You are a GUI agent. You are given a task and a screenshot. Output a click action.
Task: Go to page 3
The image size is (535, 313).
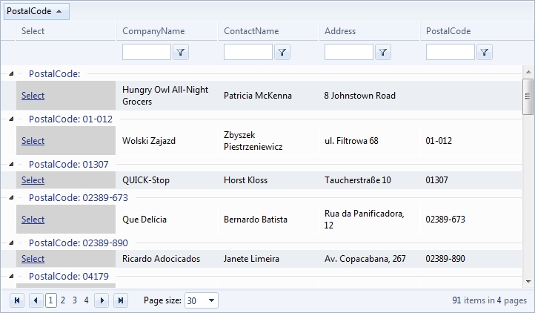point(75,300)
